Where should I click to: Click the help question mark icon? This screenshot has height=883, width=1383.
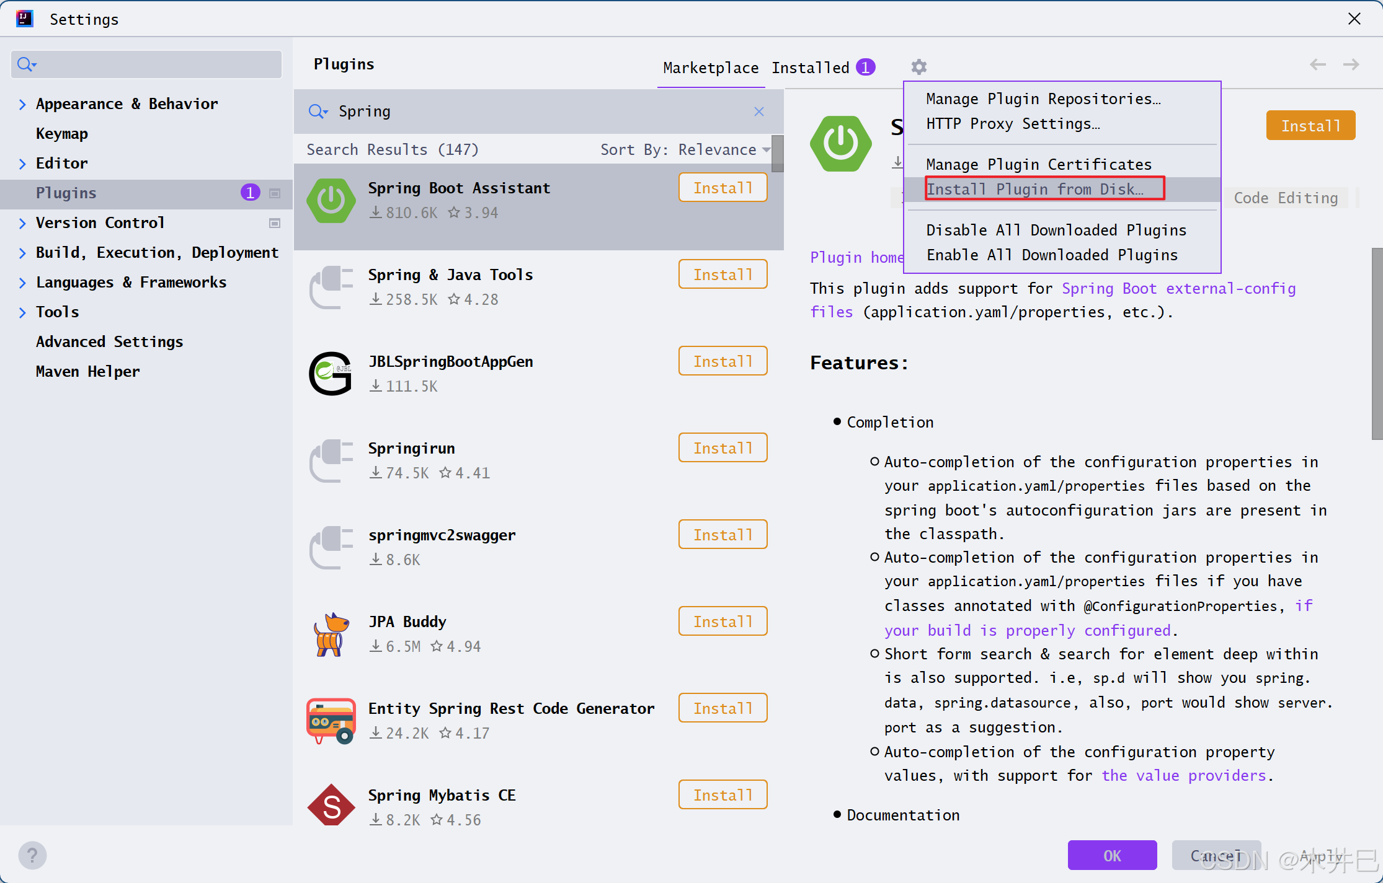[x=32, y=856]
